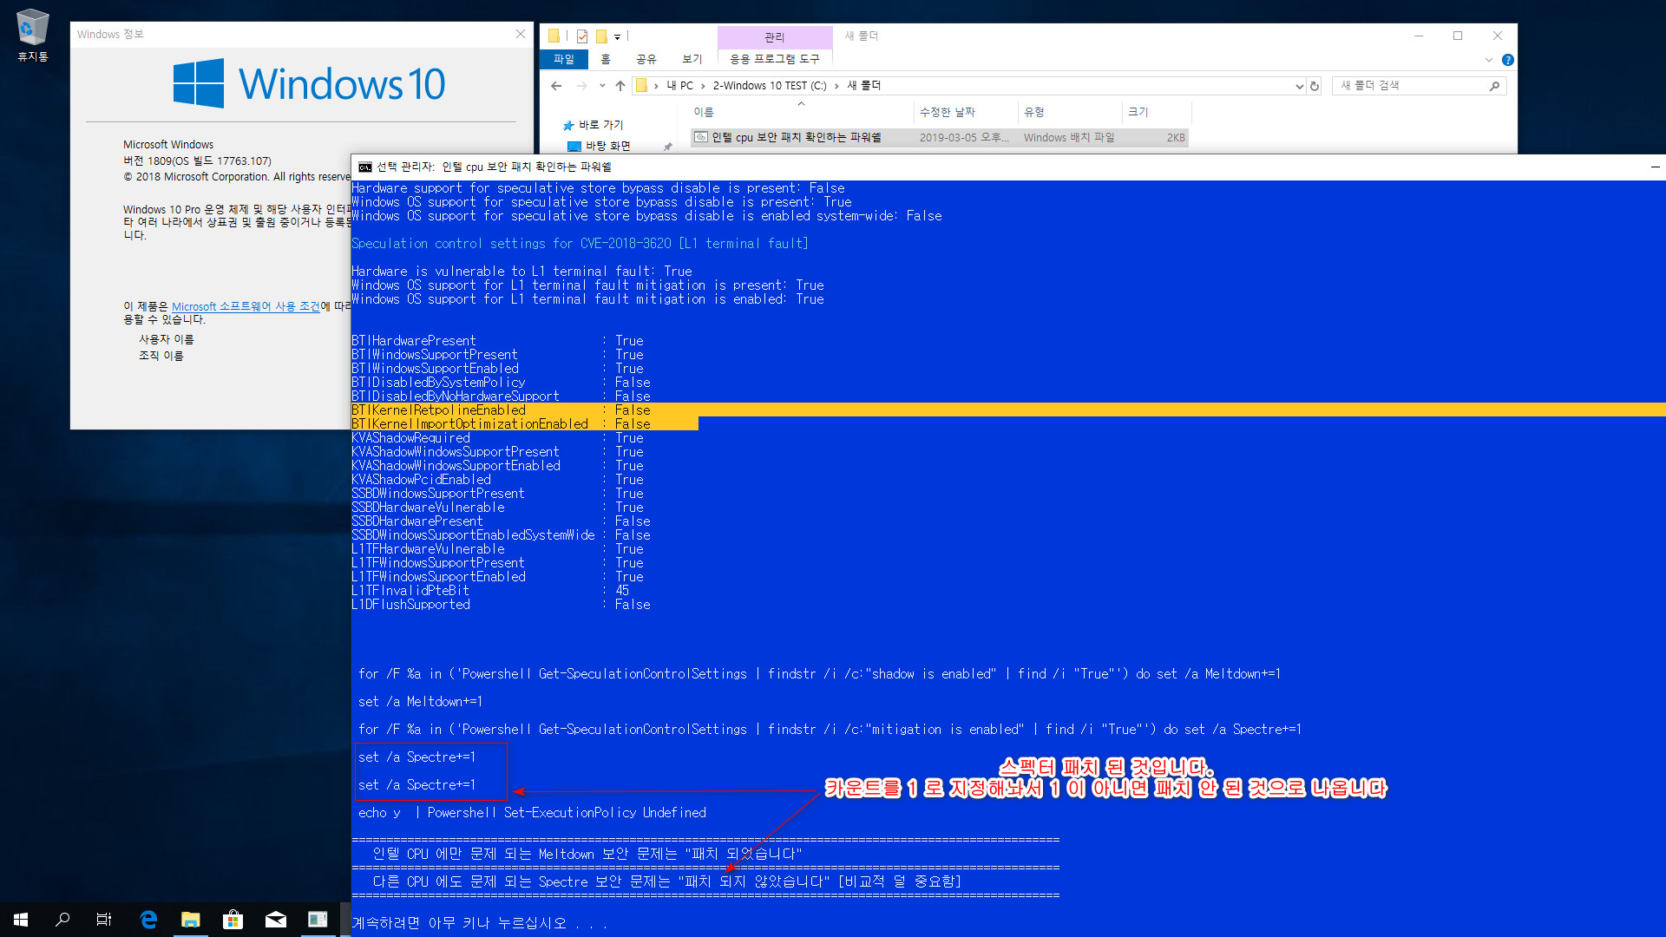This screenshot has height=937, width=1666.
Task: Close the Windows 정보 dialog
Action: [x=521, y=34]
